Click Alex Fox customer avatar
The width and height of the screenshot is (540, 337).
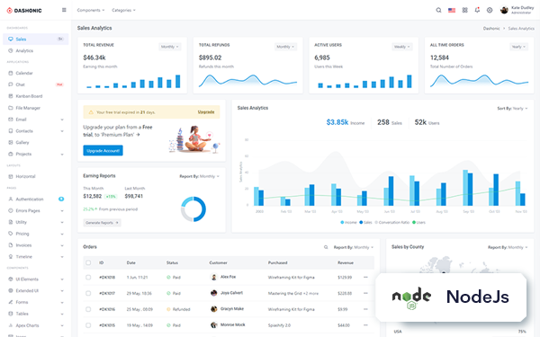pyautogui.click(x=213, y=277)
